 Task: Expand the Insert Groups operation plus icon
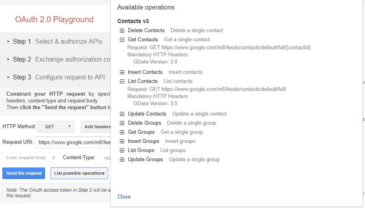122,141
